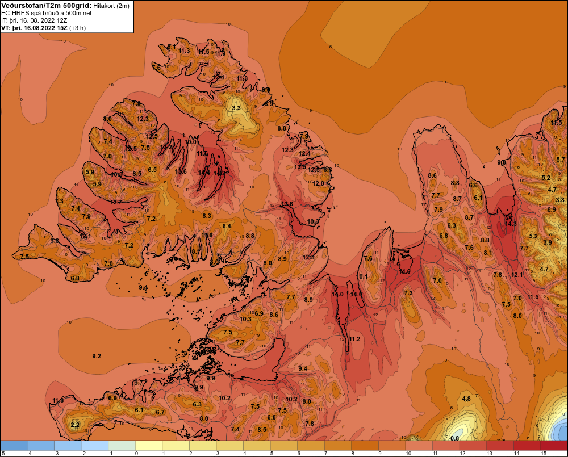The width and height of the screenshot is (568, 457).
Task: Click the 6.7 temperature value on the map
Action: pyautogui.click(x=160, y=412)
